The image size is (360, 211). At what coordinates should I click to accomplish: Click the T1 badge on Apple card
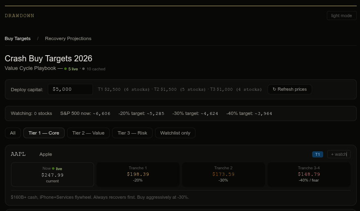click(x=317, y=154)
